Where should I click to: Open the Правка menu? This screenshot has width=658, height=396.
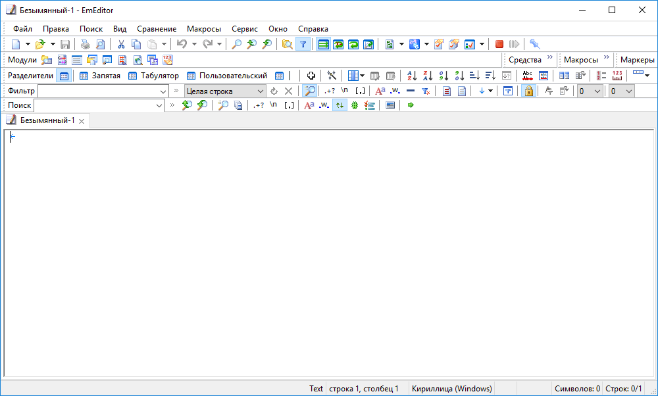click(x=56, y=29)
